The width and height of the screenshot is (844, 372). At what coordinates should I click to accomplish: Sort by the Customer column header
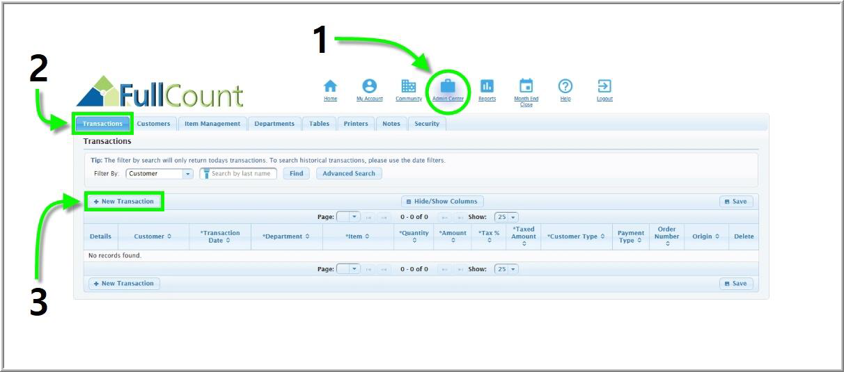tap(153, 236)
